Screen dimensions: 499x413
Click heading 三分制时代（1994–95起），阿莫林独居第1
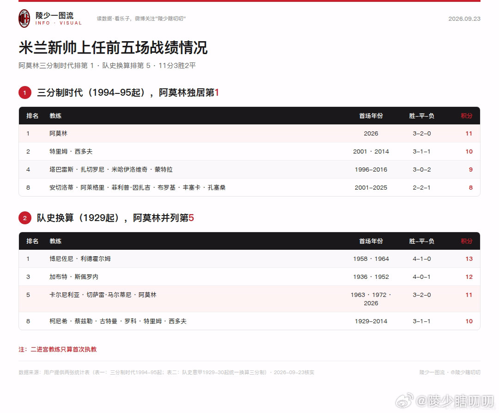(x=128, y=92)
